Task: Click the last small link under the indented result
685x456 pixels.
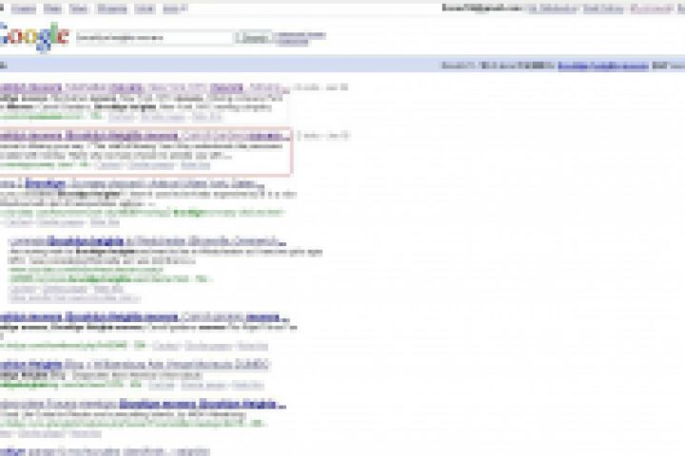Action: coord(75,299)
